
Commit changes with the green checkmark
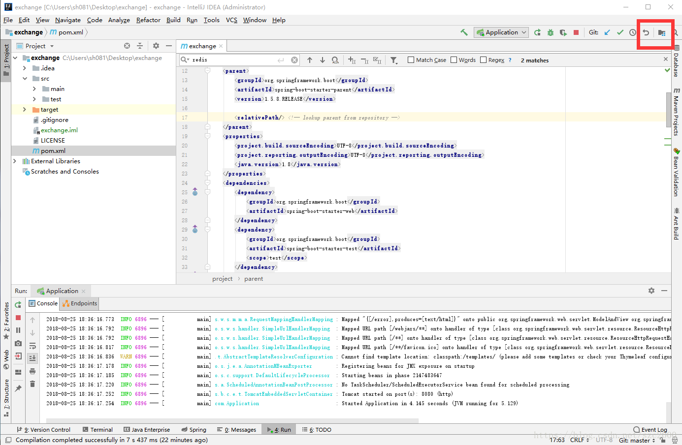[x=620, y=32]
